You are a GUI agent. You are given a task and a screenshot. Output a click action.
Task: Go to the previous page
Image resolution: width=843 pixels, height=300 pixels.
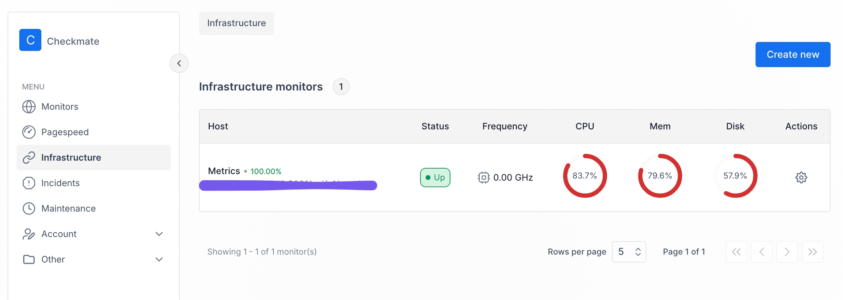(x=761, y=252)
